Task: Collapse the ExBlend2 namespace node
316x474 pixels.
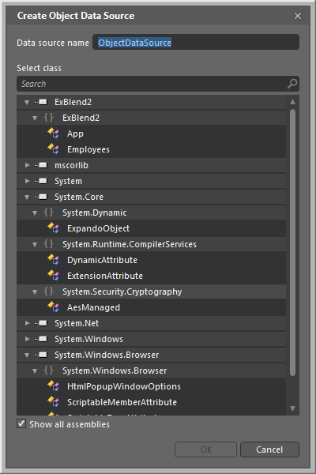Action: click(35, 118)
